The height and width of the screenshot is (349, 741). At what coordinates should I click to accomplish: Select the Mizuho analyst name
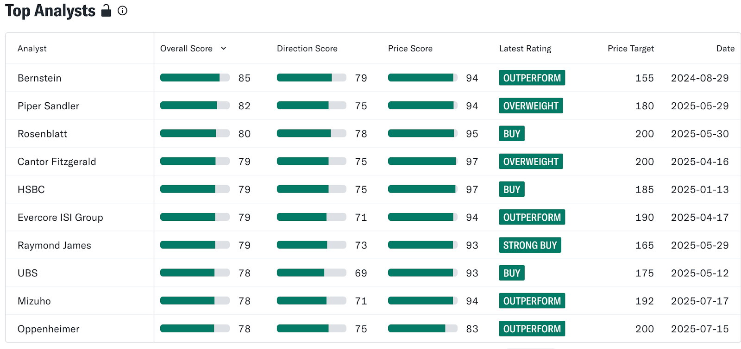[34, 301]
